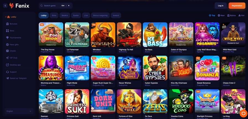Switch to the Belatra tab

point(65,15)
